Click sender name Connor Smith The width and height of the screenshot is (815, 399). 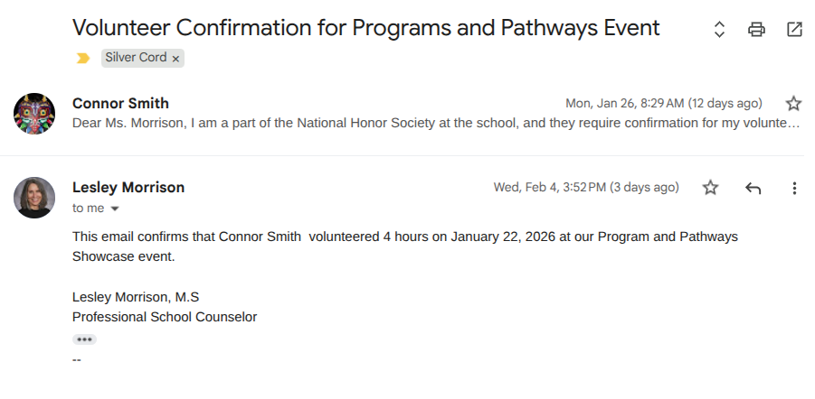pos(120,103)
